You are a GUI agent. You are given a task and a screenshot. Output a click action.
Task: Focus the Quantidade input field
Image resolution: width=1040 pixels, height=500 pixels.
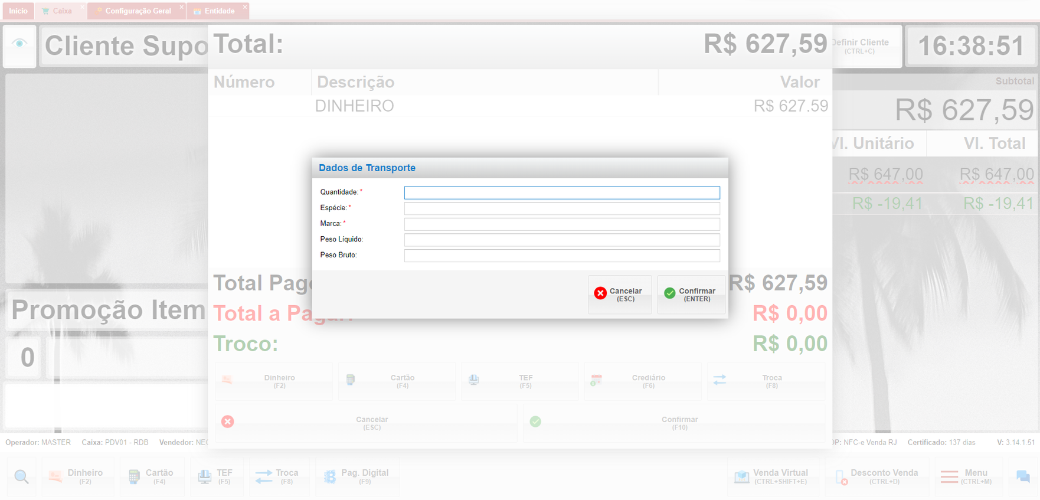[561, 193]
